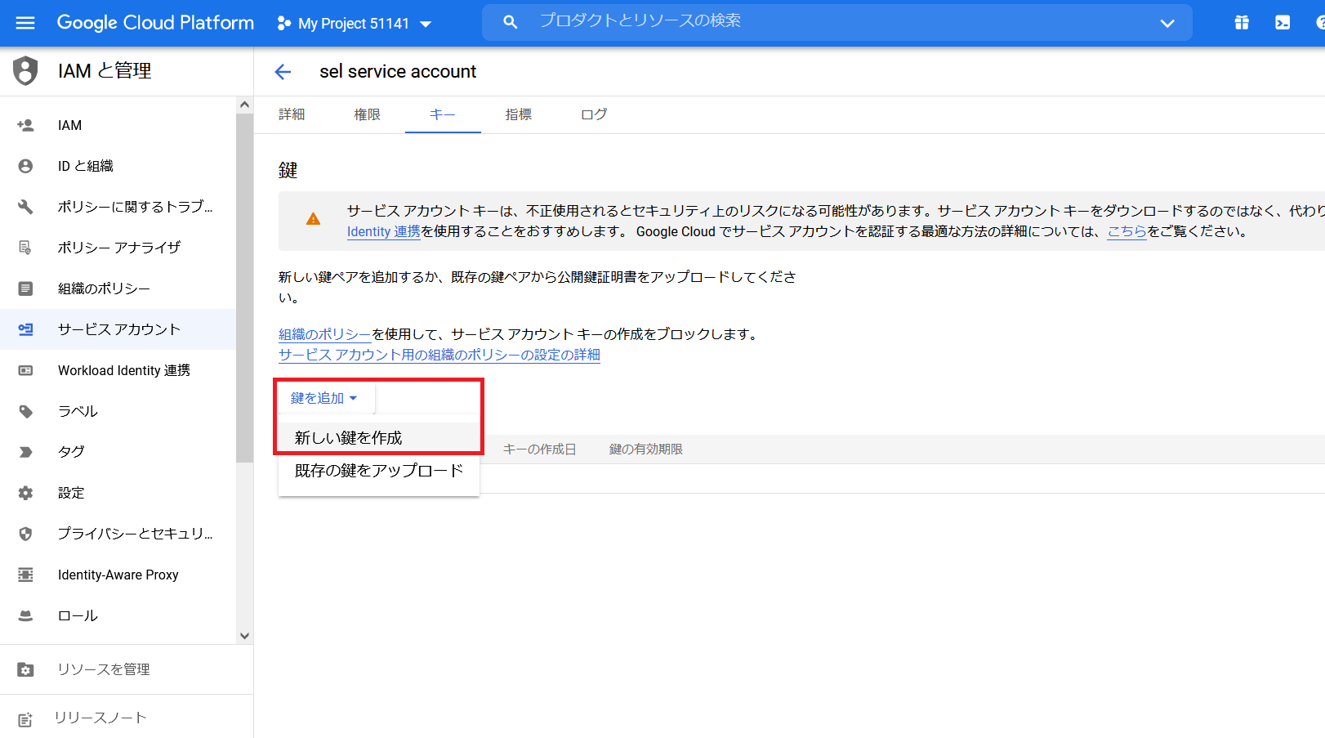The height and width of the screenshot is (738, 1325).
Task: Open the 組織のポリシー hyperlink
Action: pos(325,333)
